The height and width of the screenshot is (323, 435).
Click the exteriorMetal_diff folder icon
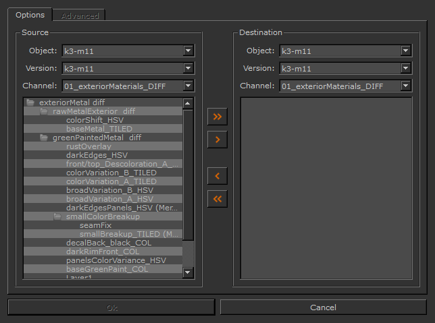[x=30, y=102]
